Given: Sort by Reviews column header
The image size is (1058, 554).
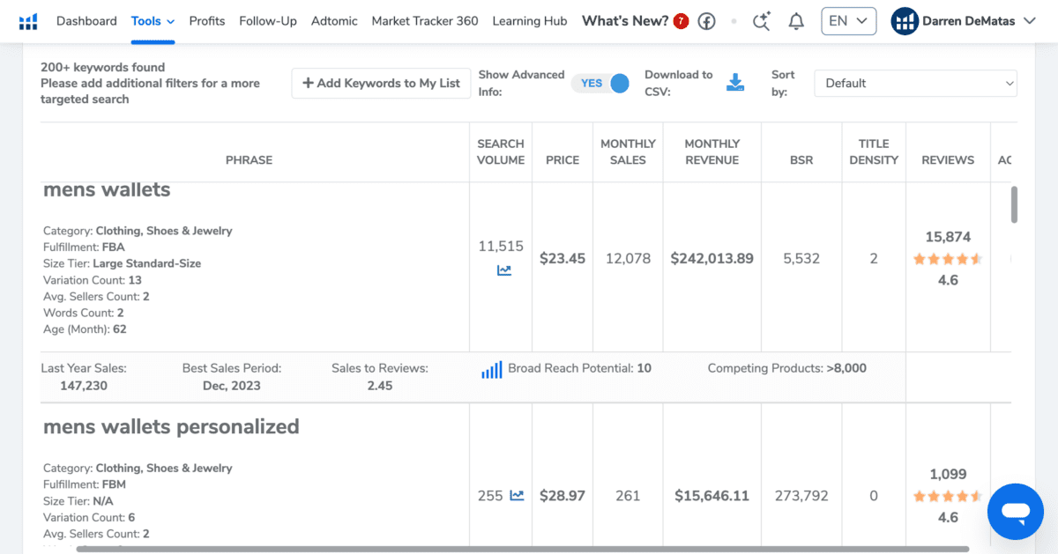Looking at the screenshot, I should tap(948, 160).
